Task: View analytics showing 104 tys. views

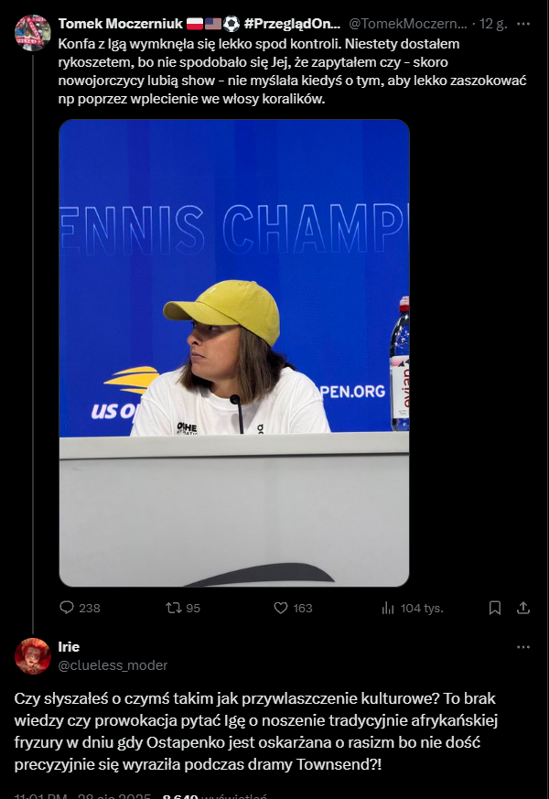Action: click(x=412, y=608)
